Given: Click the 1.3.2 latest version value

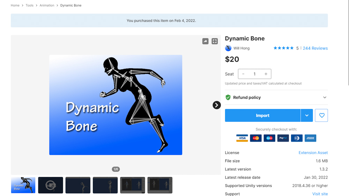Looking at the screenshot, I should tap(324, 169).
